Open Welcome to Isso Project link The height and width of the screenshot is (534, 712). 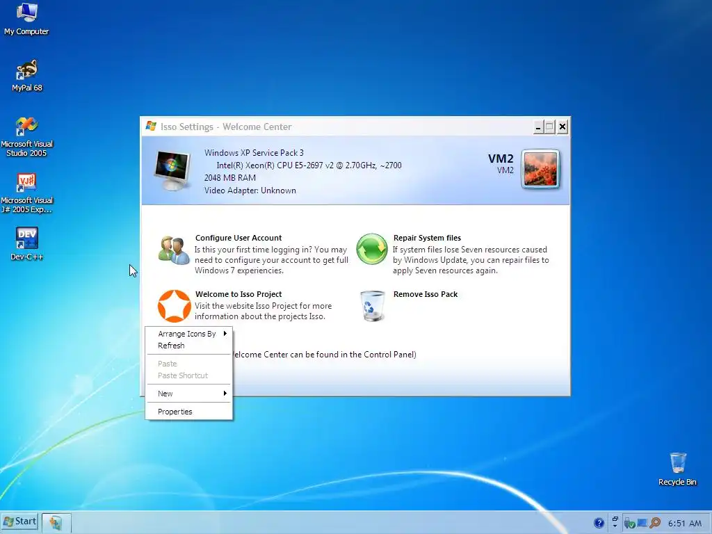point(238,294)
